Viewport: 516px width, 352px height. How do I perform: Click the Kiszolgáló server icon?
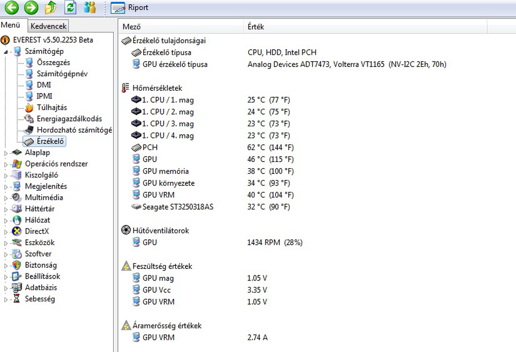click(17, 175)
